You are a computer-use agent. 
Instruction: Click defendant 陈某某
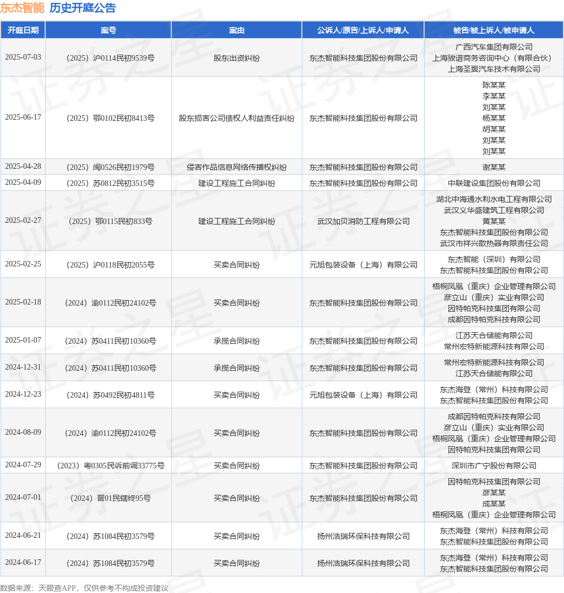(494, 85)
